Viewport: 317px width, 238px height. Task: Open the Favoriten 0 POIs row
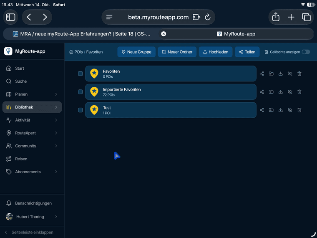tap(171, 73)
